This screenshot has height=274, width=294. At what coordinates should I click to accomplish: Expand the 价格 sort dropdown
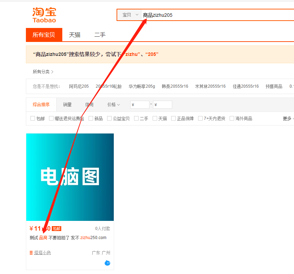113,104
